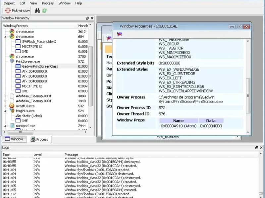Open the Help menu

(79, 3)
